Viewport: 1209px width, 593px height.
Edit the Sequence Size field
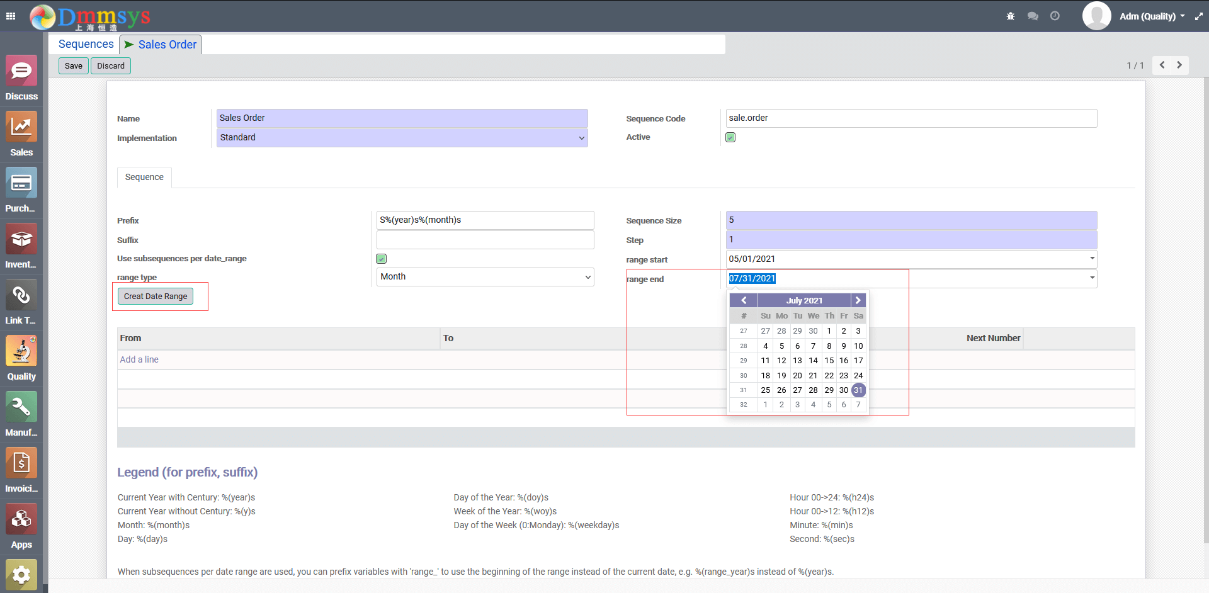[x=911, y=220]
